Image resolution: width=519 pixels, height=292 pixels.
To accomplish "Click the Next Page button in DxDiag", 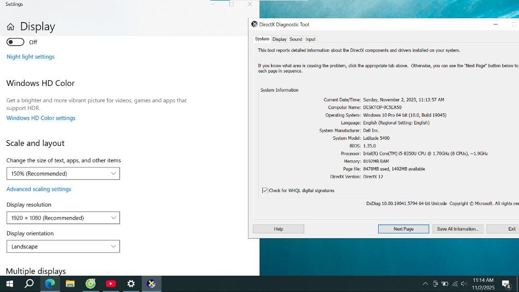I will (x=403, y=229).
